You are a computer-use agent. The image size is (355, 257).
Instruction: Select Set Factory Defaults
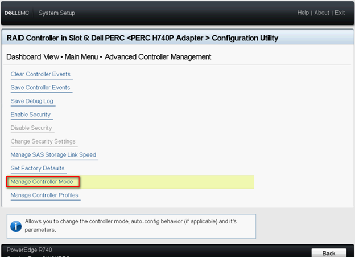tap(38, 168)
